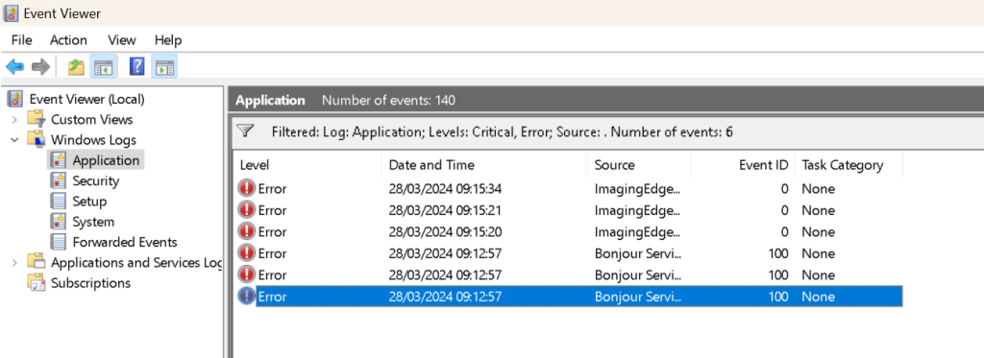Click the System log icon in tree
This screenshot has width=984, height=358.
pos(59,222)
